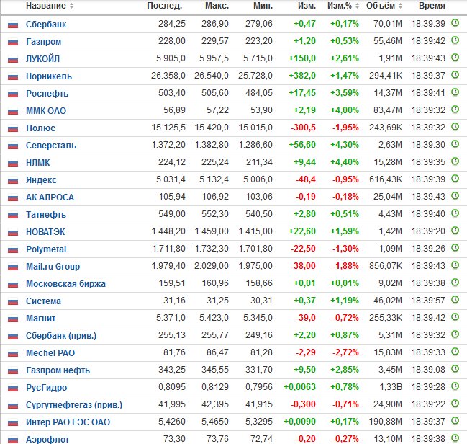Click the clock icon in the Роснефть row
The width and height of the screenshot is (467, 444).
click(455, 92)
